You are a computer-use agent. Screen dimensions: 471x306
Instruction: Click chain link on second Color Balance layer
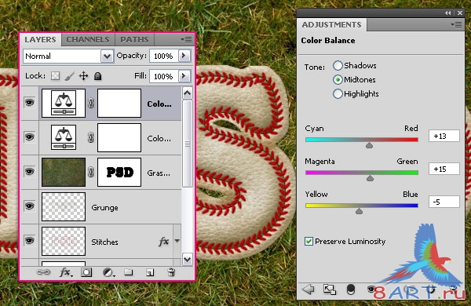pyautogui.click(x=91, y=137)
